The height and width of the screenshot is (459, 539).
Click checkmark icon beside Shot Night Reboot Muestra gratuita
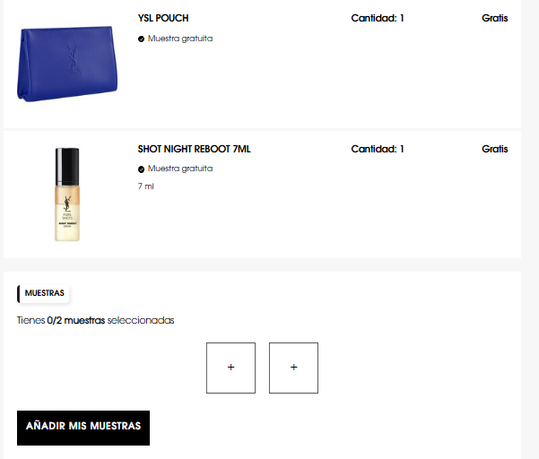pos(141,169)
